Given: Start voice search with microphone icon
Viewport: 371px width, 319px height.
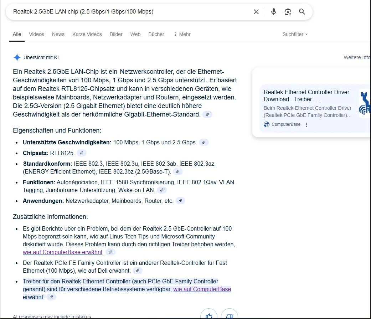Looking at the screenshot, I should (273, 12).
